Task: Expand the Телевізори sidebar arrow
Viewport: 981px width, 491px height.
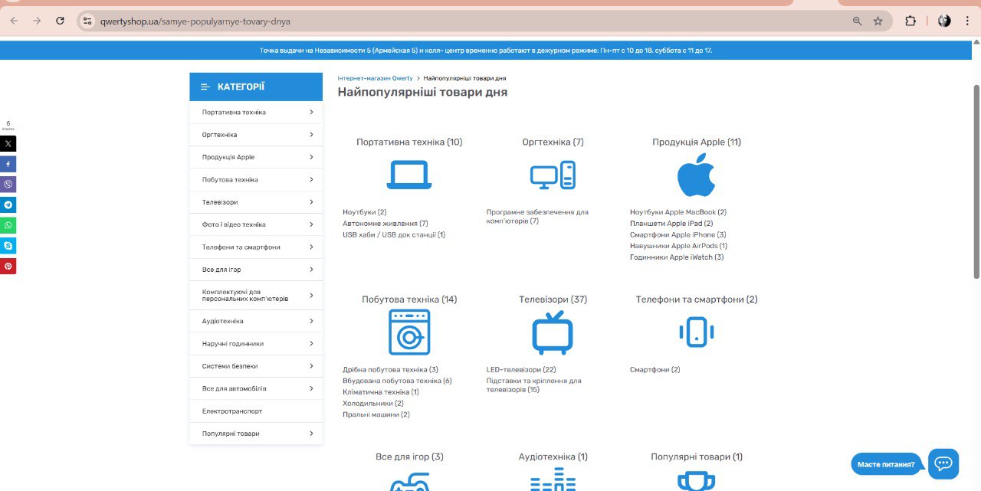Action: [x=311, y=202]
